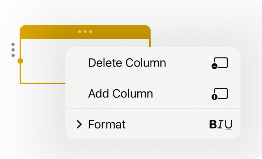This screenshot has width=262, height=159.
Task: Click the Add Column plus-rectangle icon
Action: 220,94
